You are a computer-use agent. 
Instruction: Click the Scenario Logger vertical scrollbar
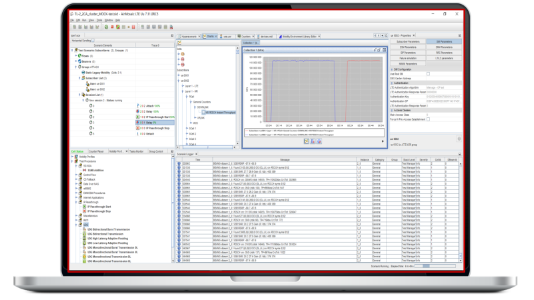tap(461, 211)
